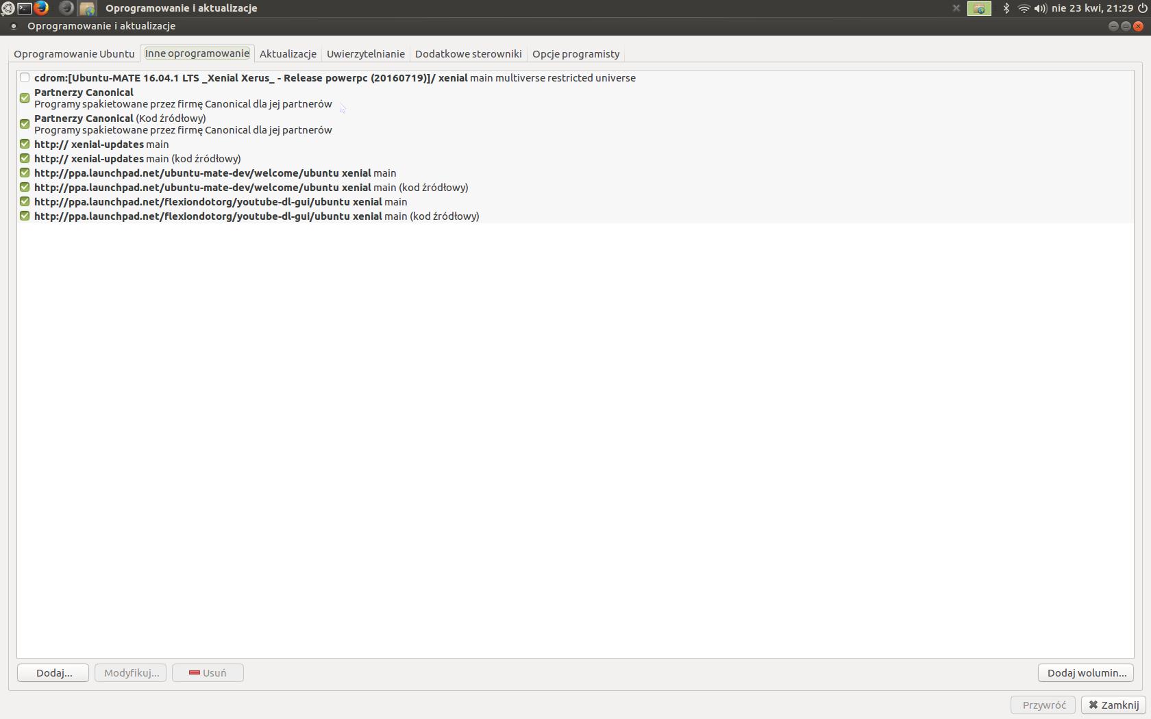Image resolution: width=1151 pixels, height=719 pixels.
Task: Open the Ubuntu MATE main menu icon
Action: [8, 8]
